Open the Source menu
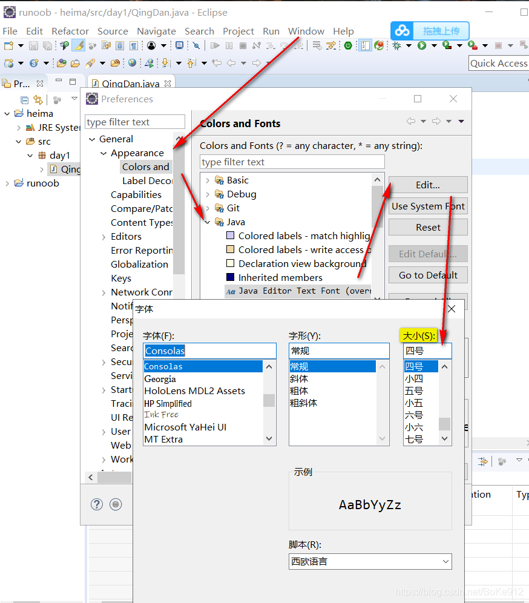This screenshot has height=603, width=529. pos(113,31)
